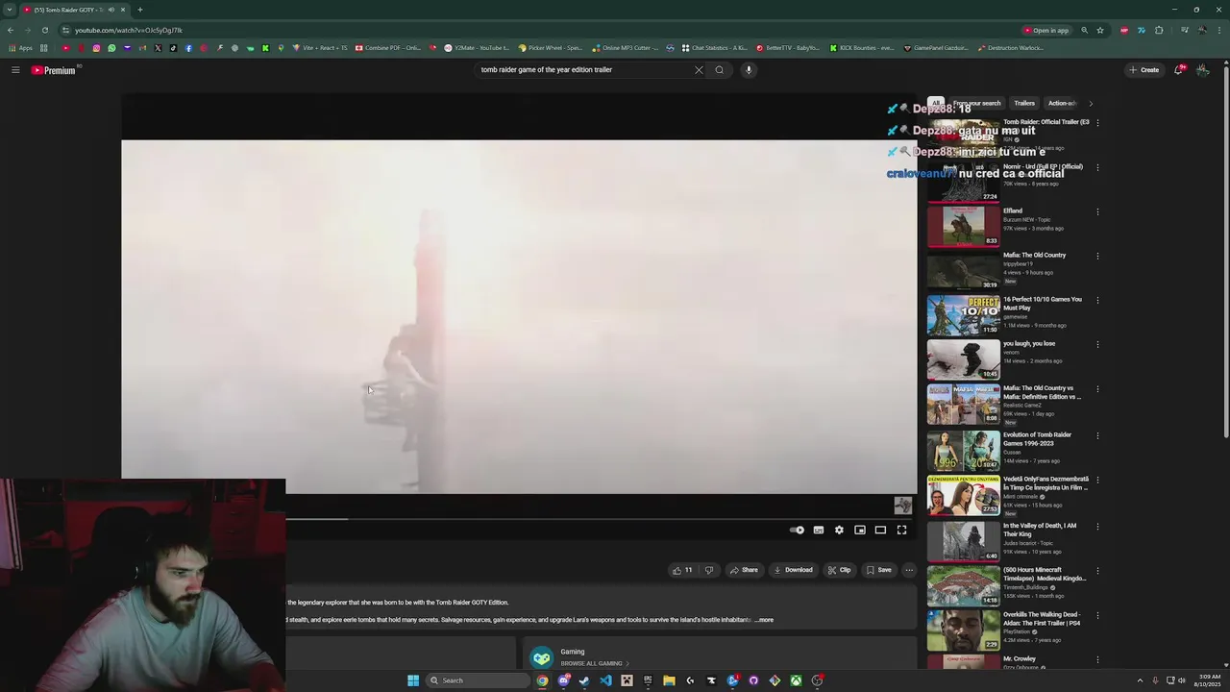The image size is (1230, 692).
Task: Open Mafia: The Old Country video title
Action: click(x=1034, y=255)
